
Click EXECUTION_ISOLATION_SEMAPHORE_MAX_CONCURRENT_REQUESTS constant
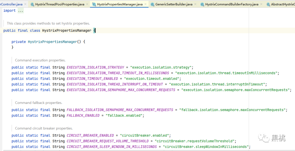[x=121, y=90]
